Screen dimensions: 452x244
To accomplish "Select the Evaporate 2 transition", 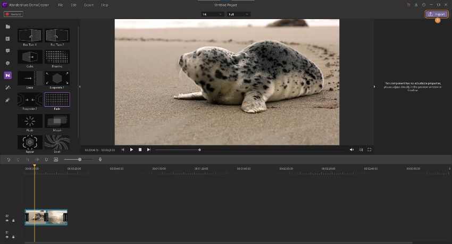I will click(x=30, y=99).
